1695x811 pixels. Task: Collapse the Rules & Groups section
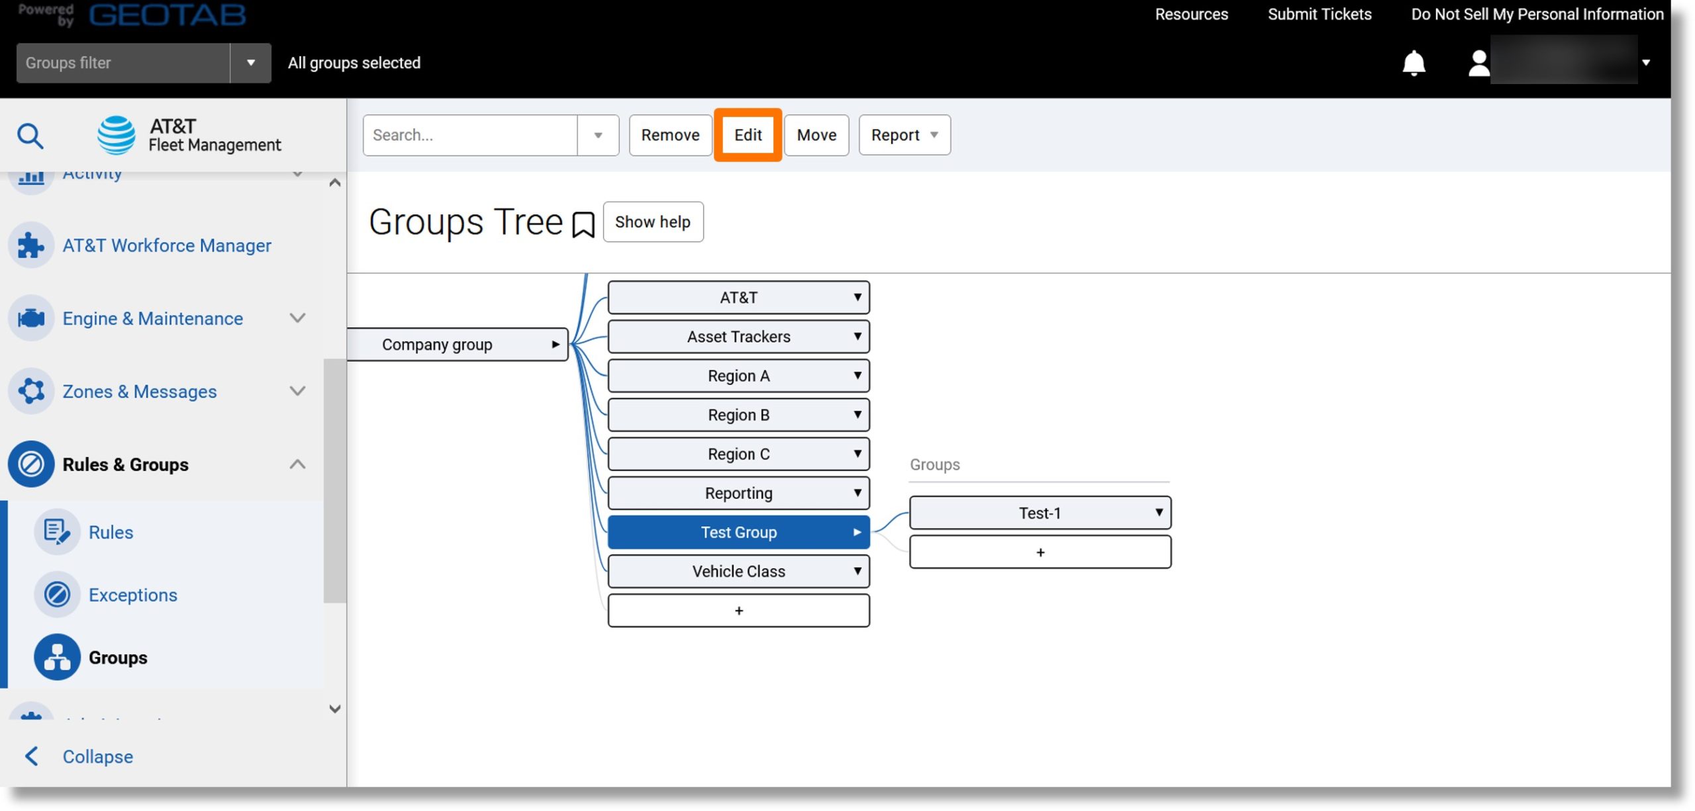tap(298, 464)
